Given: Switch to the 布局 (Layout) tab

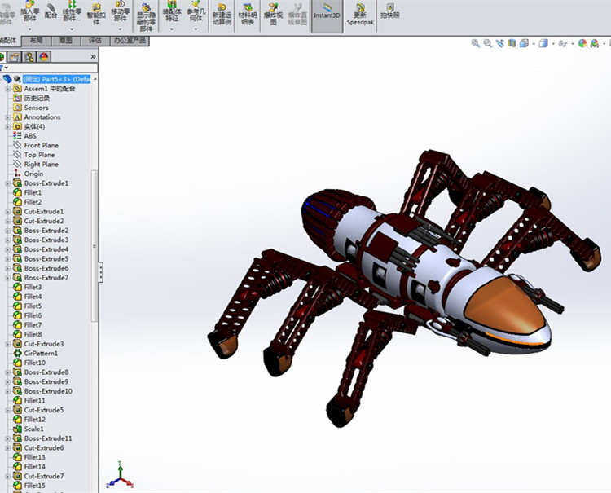Looking at the screenshot, I should [36, 40].
